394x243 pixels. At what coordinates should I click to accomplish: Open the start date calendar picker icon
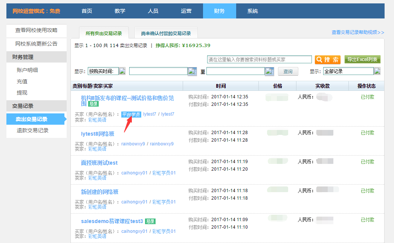pyautogui.click(x=192, y=71)
